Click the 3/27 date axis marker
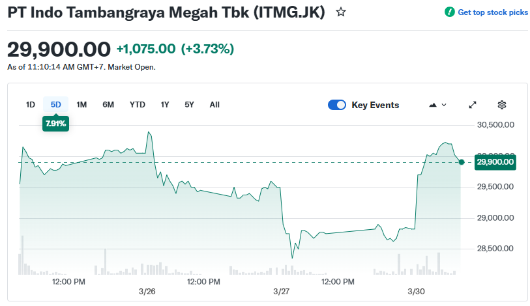 (282, 291)
